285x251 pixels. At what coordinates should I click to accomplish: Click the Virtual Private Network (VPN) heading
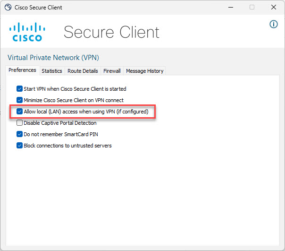click(53, 58)
